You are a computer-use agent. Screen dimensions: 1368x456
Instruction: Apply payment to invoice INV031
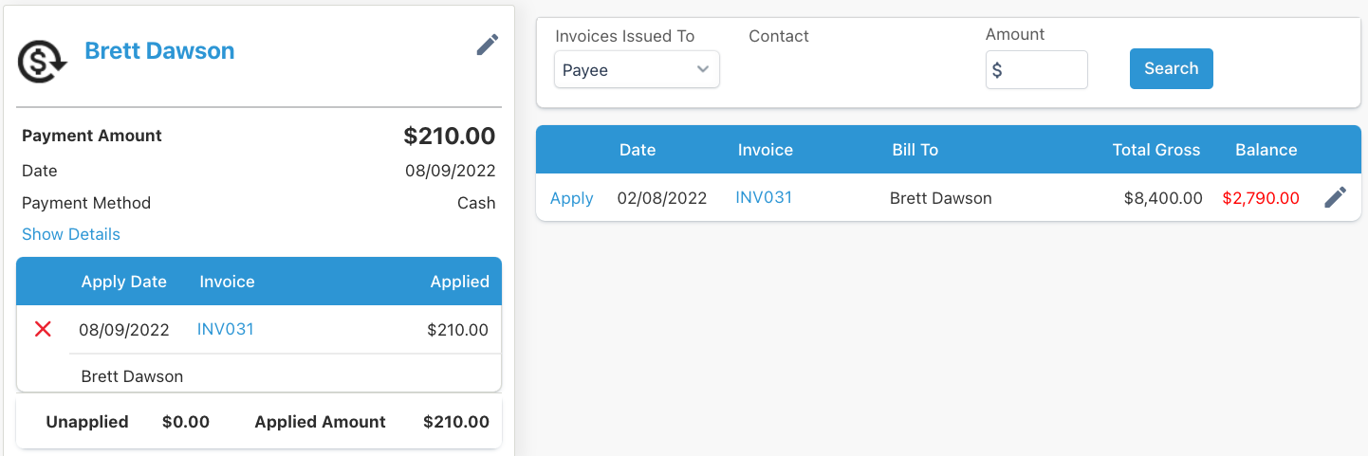(572, 198)
